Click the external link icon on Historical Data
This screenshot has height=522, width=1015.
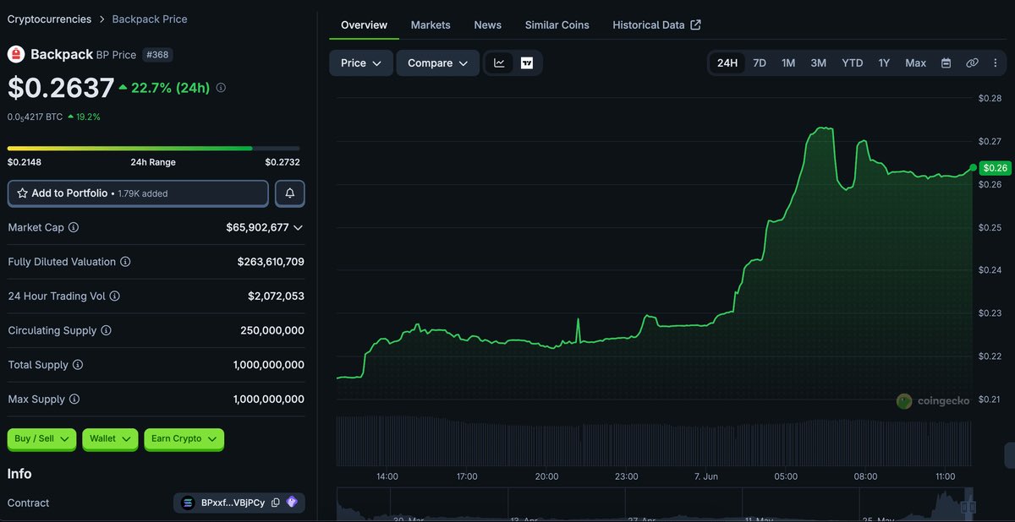click(695, 24)
